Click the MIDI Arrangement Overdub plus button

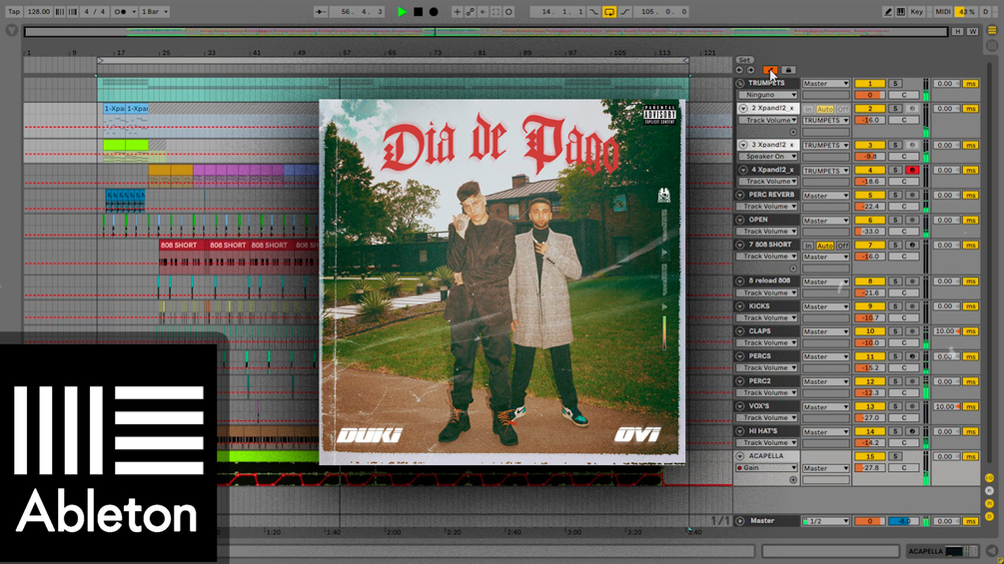tap(457, 12)
